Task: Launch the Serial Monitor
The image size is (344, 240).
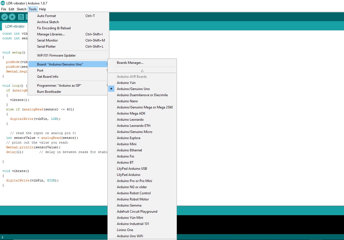Action: tap(68, 40)
